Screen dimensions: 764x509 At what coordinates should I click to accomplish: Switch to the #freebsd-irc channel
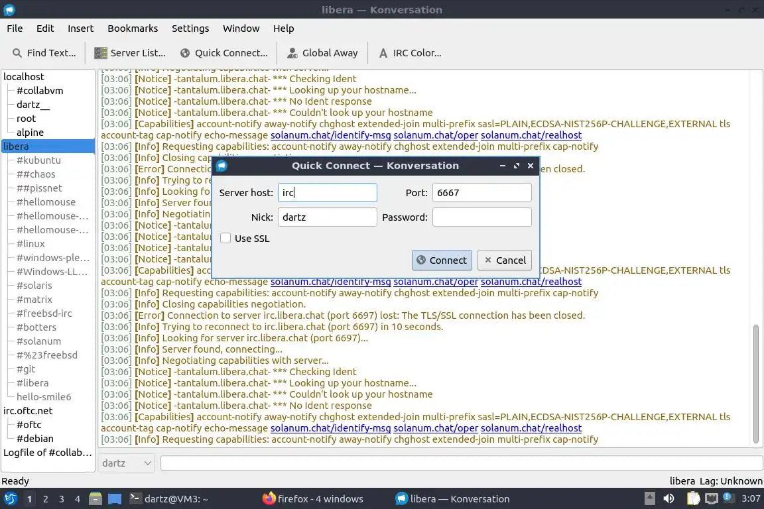(44, 313)
